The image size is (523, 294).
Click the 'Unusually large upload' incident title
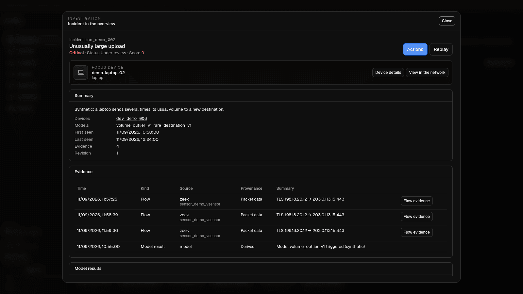pos(97,46)
